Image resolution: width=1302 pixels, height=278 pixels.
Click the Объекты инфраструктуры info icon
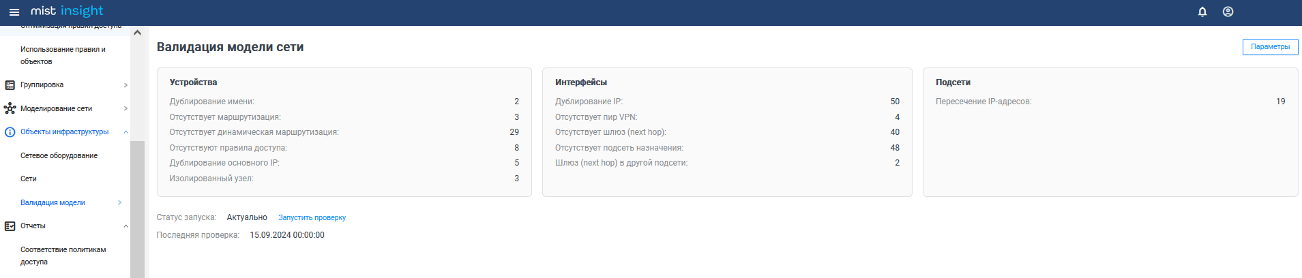click(10, 132)
